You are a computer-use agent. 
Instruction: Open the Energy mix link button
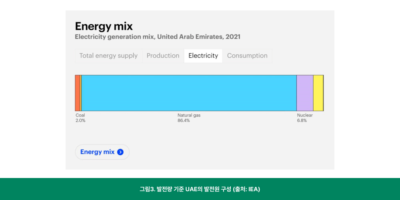click(102, 152)
